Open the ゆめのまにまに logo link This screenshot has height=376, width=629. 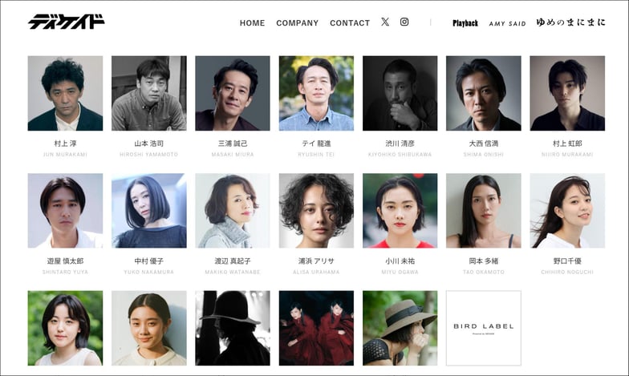[x=570, y=22]
